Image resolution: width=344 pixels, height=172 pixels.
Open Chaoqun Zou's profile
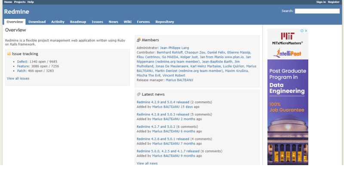point(195,52)
